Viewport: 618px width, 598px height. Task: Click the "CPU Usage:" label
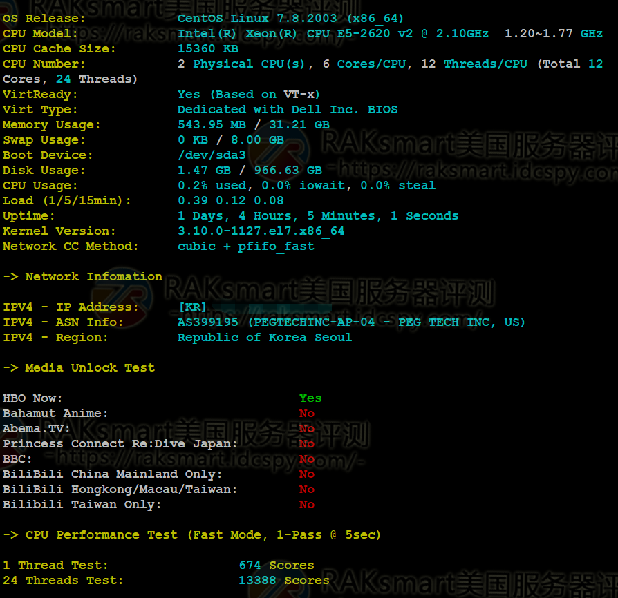(40, 186)
